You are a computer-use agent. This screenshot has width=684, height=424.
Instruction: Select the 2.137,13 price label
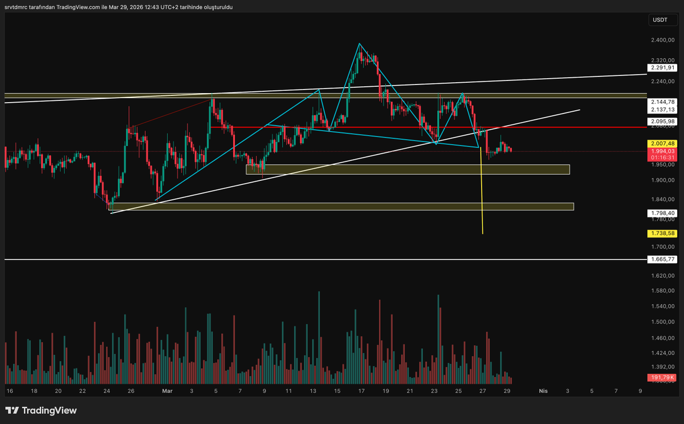pyautogui.click(x=663, y=109)
